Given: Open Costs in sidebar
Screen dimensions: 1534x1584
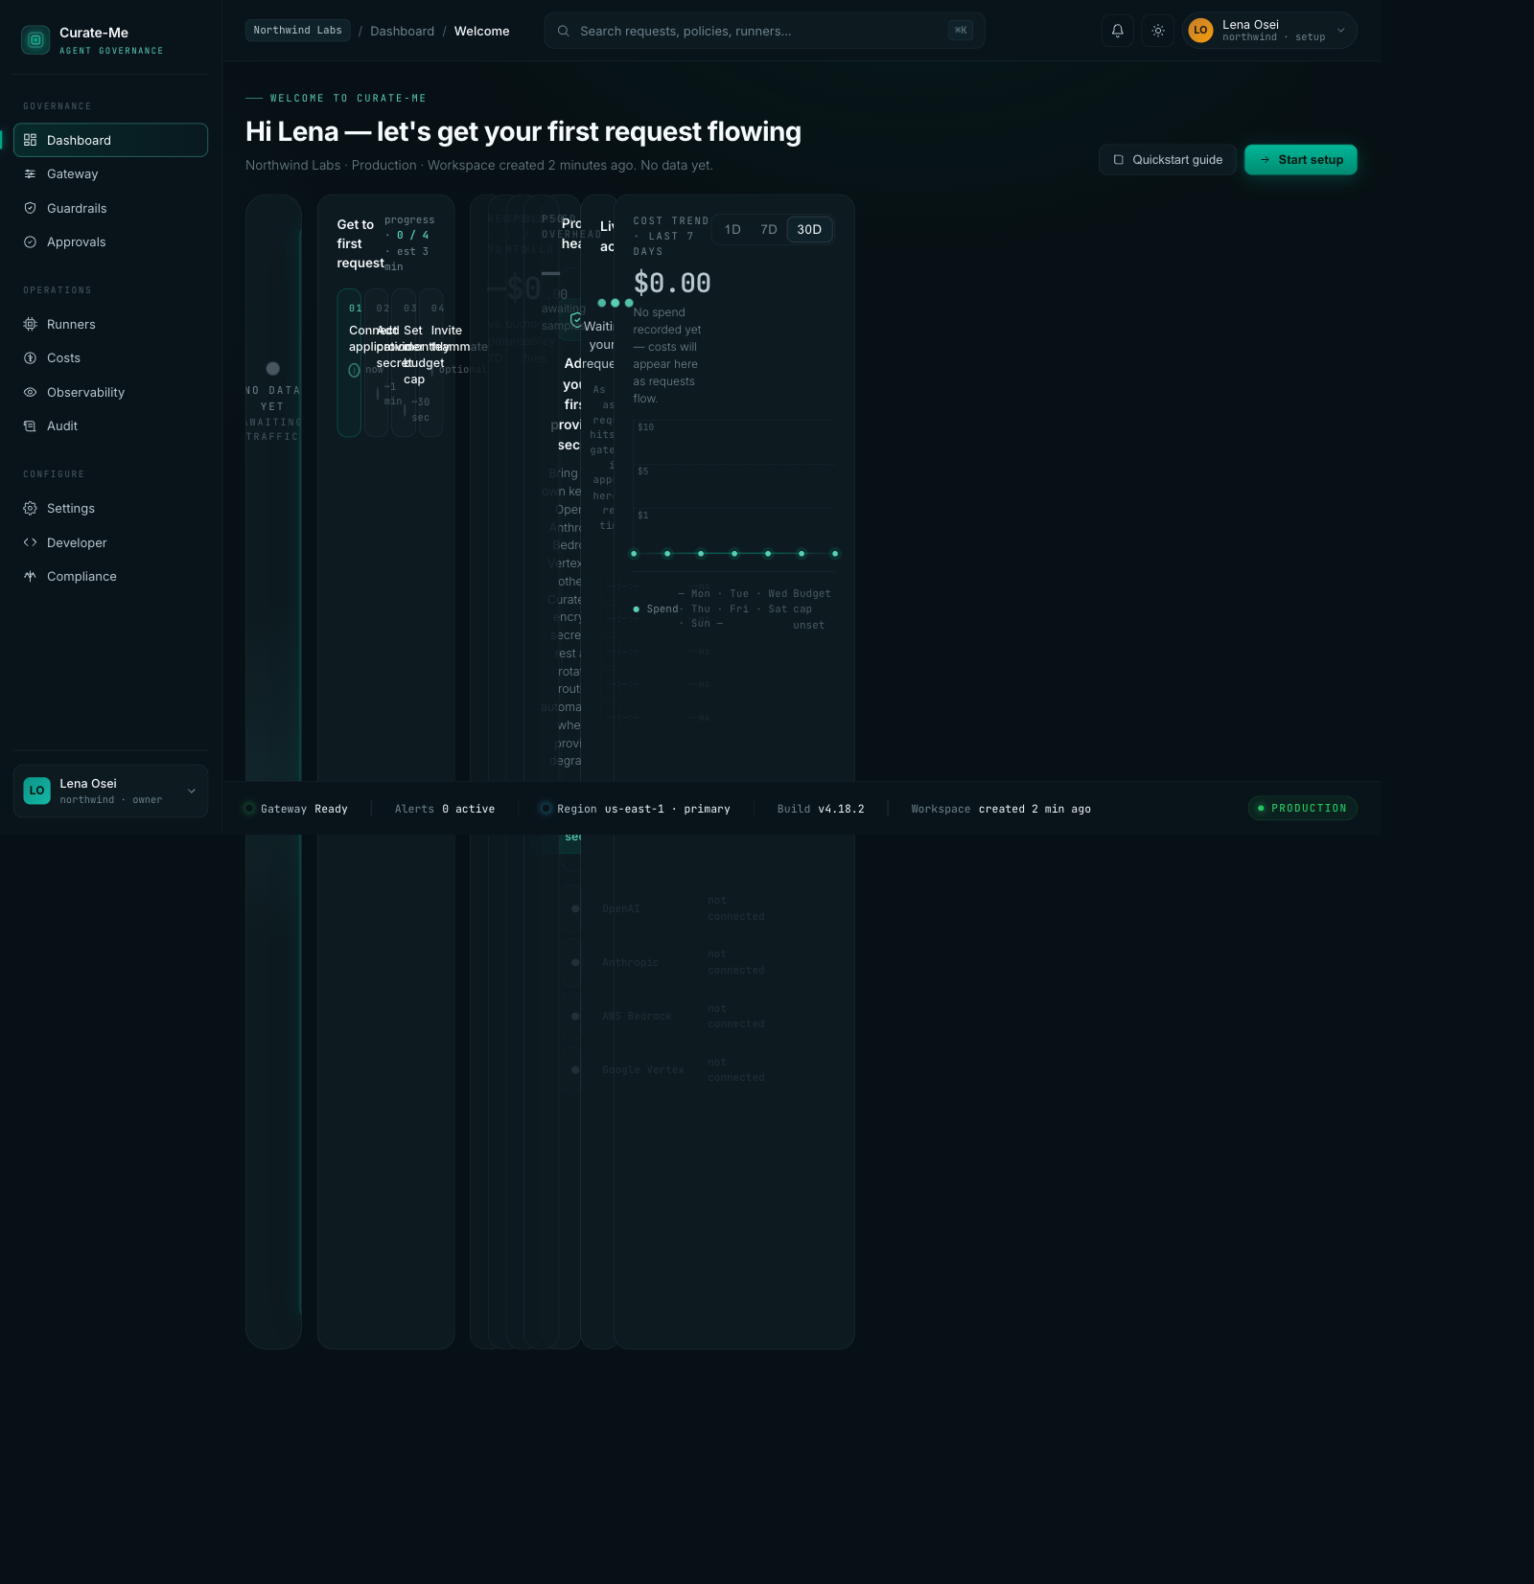Looking at the screenshot, I should (x=63, y=358).
